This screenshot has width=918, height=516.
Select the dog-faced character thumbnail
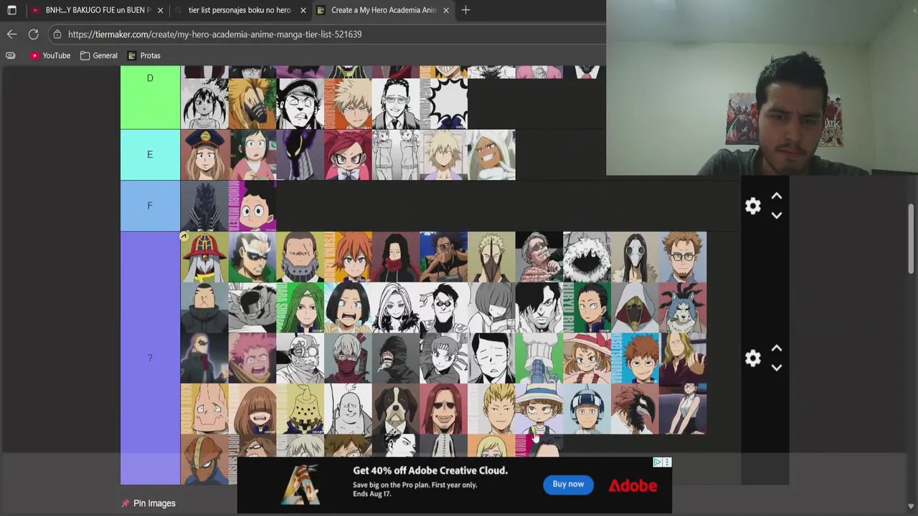point(396,409)
